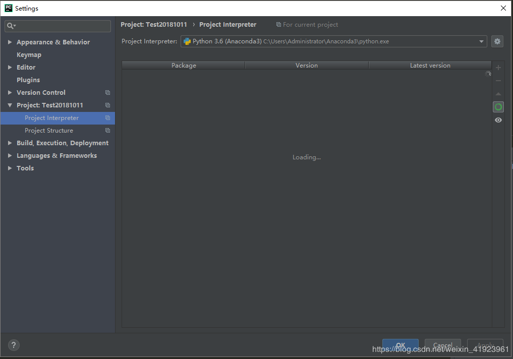
Task: Click in the settings search field
Action: click(58, 26)
